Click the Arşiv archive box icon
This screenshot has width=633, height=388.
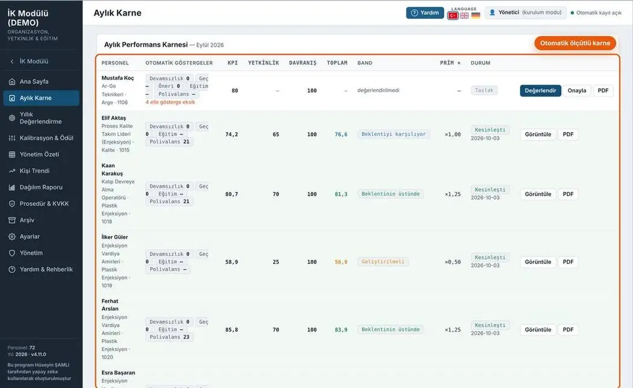[x=12, y=220]
